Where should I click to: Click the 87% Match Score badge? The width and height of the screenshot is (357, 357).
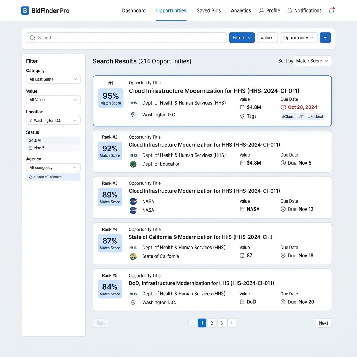click(x=110, y=243)
